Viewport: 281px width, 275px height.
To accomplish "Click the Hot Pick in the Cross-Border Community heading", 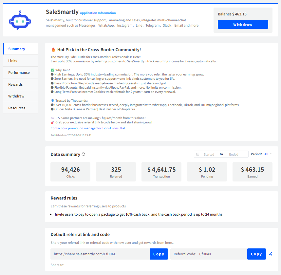I will point(99,50).
